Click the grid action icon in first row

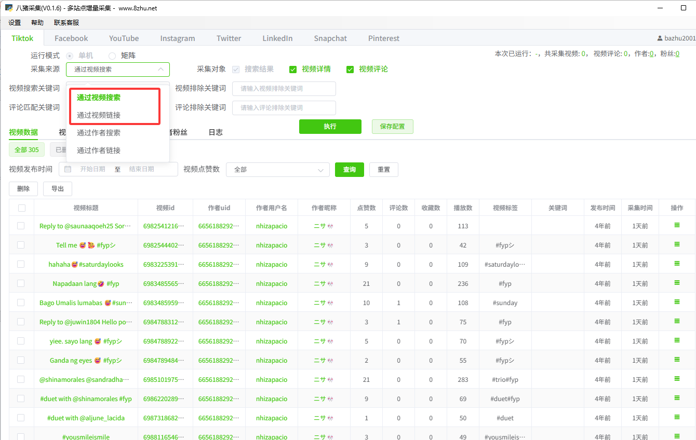pos(677,225)
